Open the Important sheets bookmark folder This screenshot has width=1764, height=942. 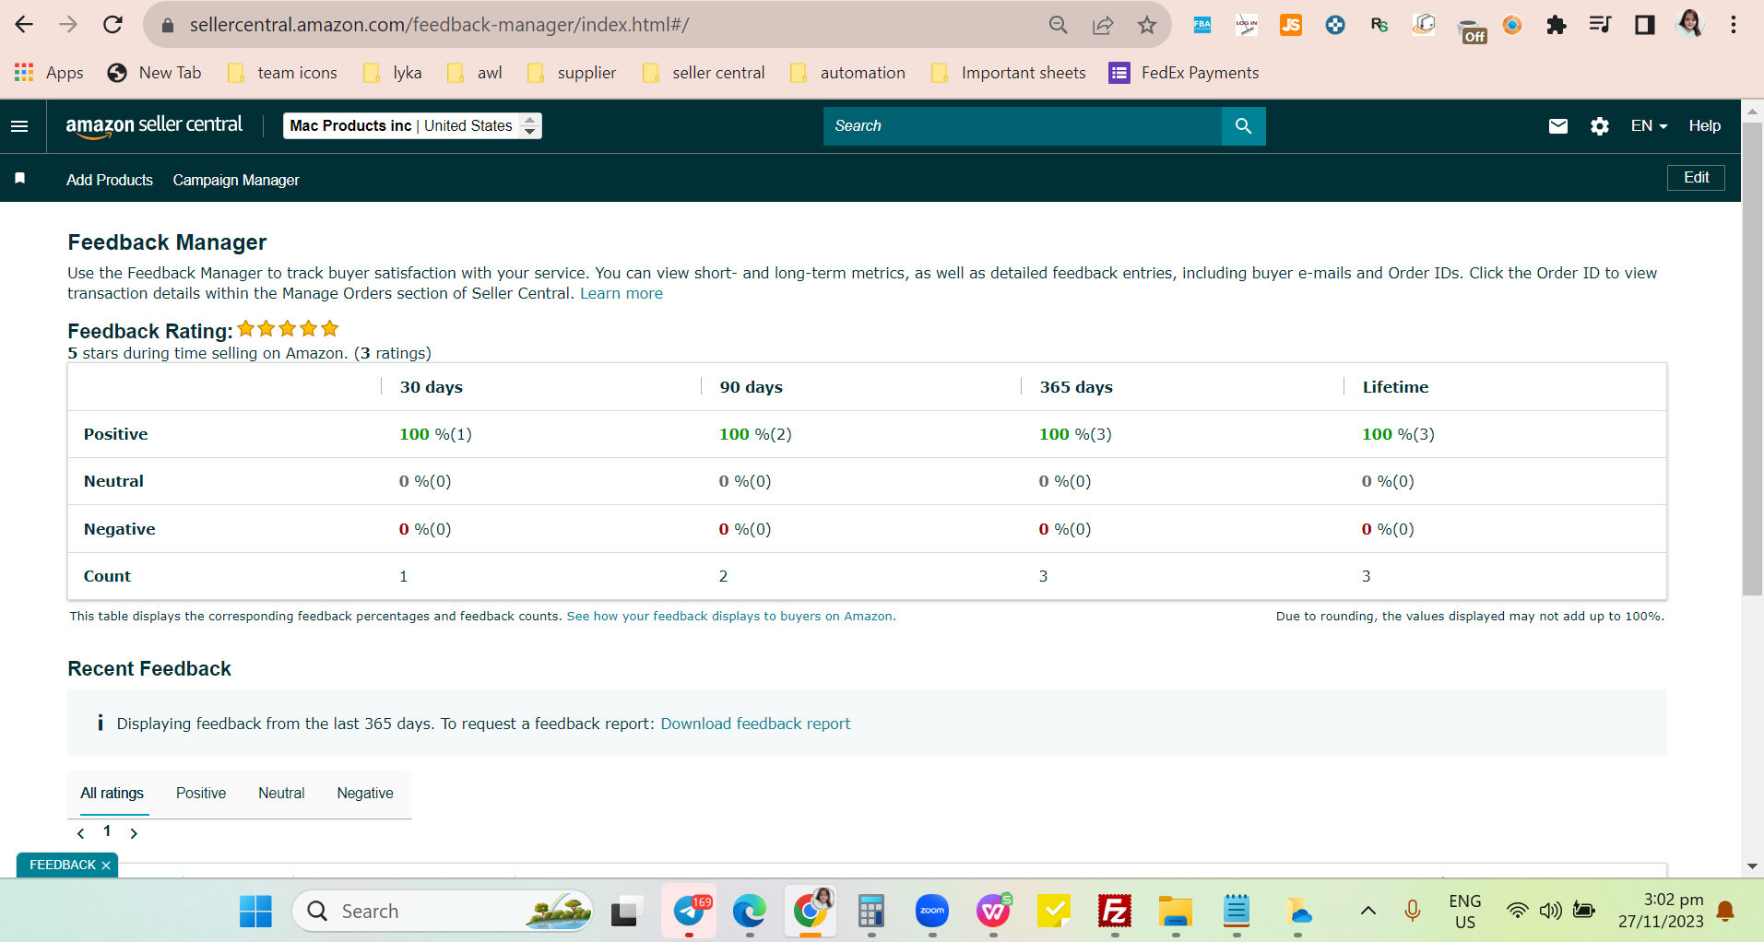1009,73
